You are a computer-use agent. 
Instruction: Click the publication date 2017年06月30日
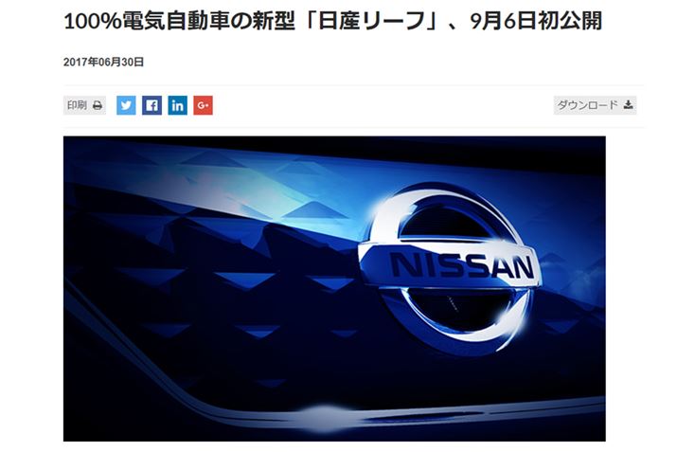pos(103,63)
